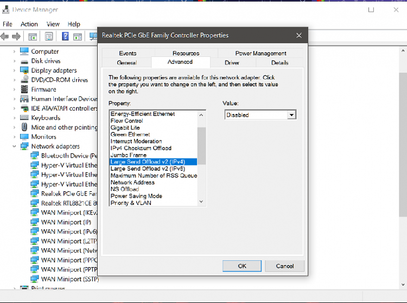
Task: Click the action pane toolbar icon
Action: [78, 36]
